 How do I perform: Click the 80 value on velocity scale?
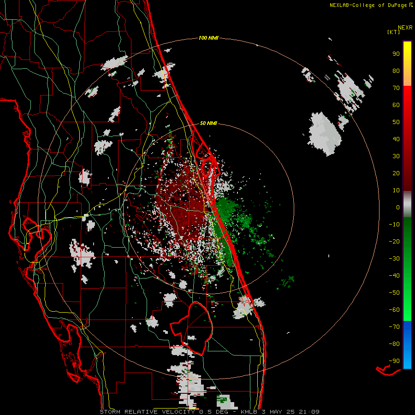pyautogui.click(x=396, y=71)
